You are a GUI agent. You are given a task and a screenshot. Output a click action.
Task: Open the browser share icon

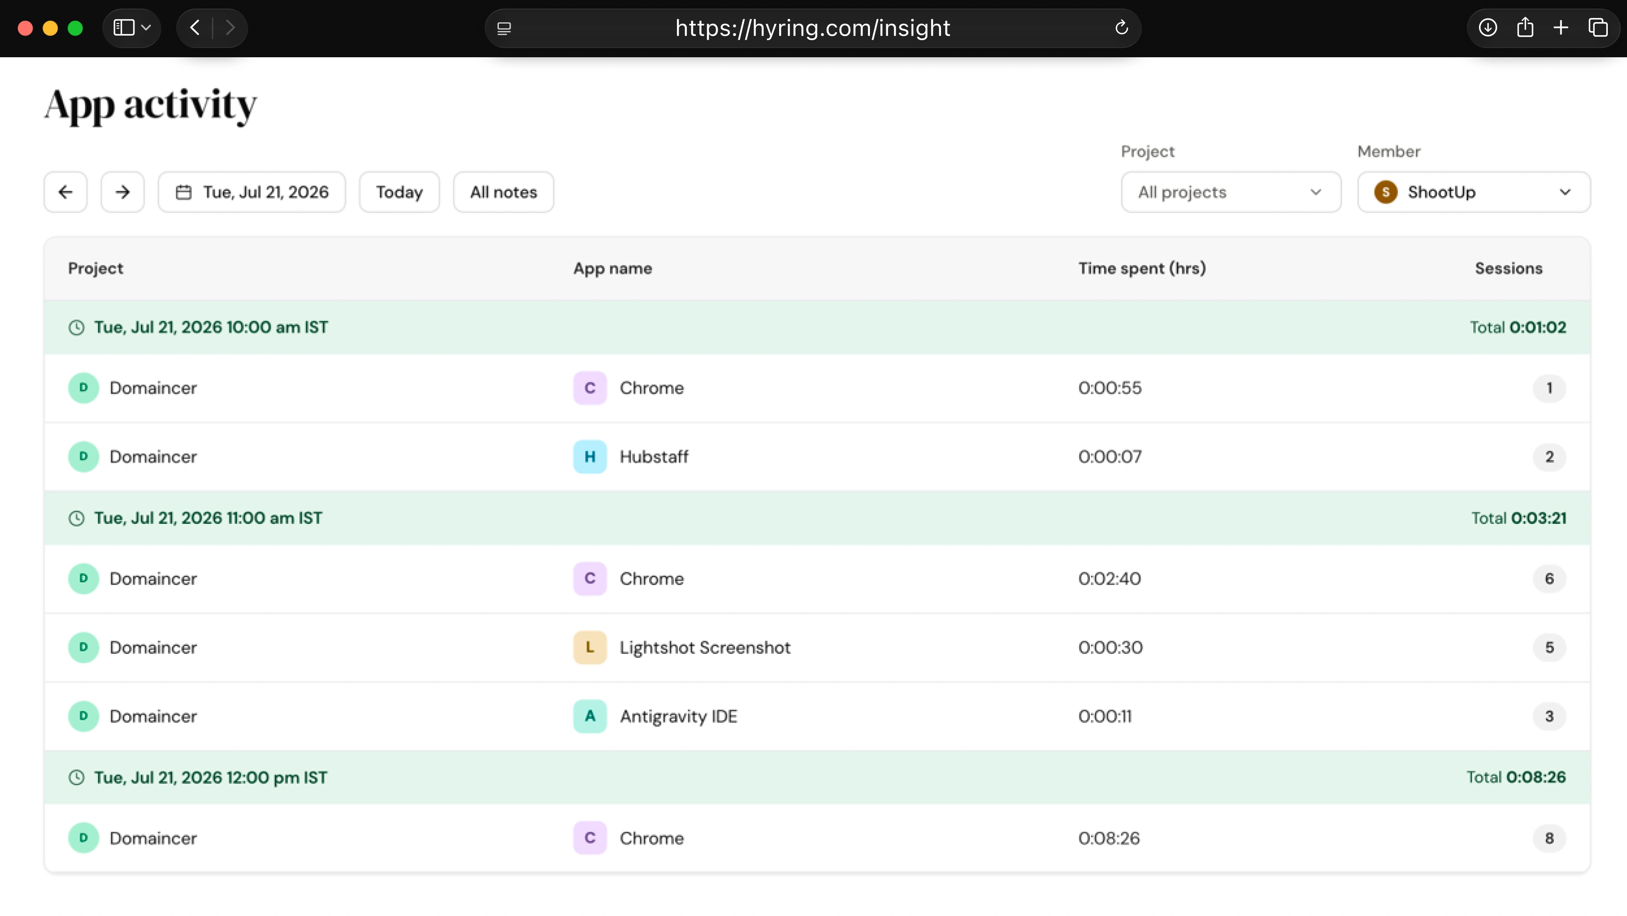click(1525, 28)
